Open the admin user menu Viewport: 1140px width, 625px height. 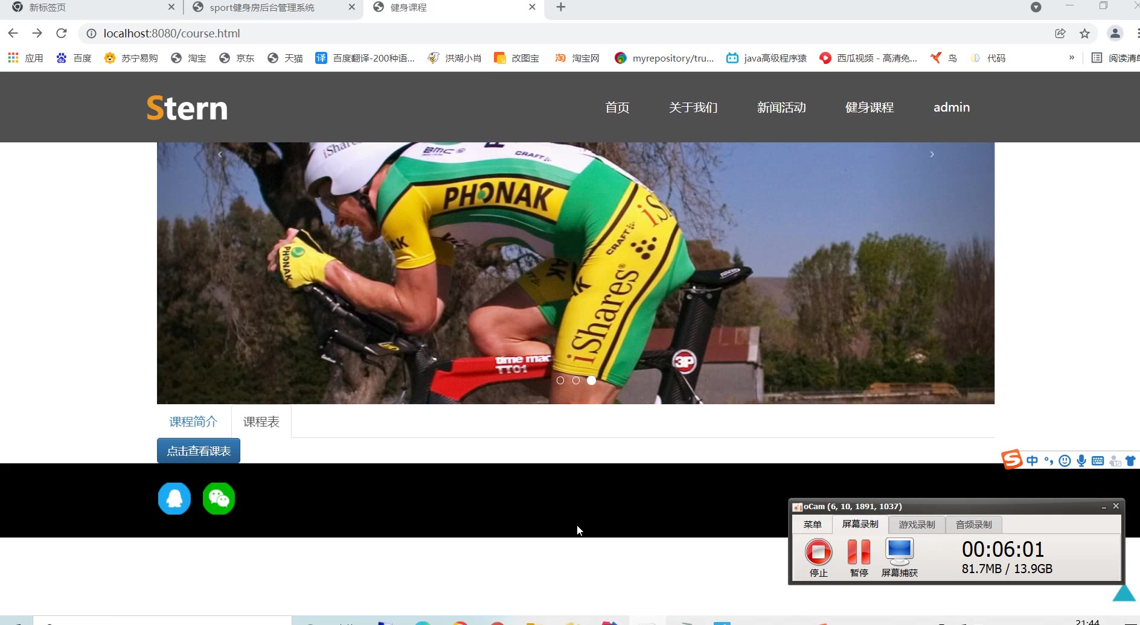click(952, 107)
